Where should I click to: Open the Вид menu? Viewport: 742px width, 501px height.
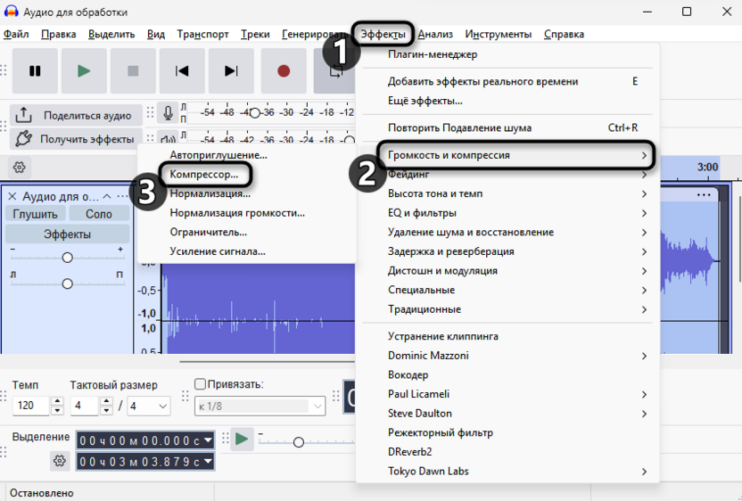point(156,34)
